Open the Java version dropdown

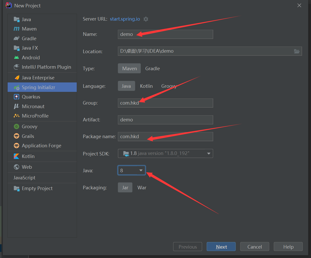tap(132, 170)
